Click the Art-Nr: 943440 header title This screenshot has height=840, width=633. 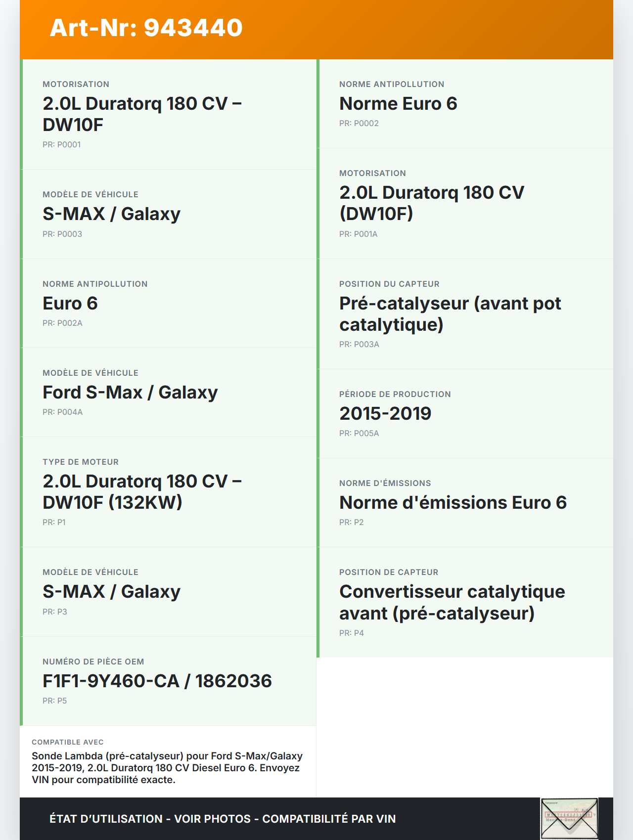(146, 28)
